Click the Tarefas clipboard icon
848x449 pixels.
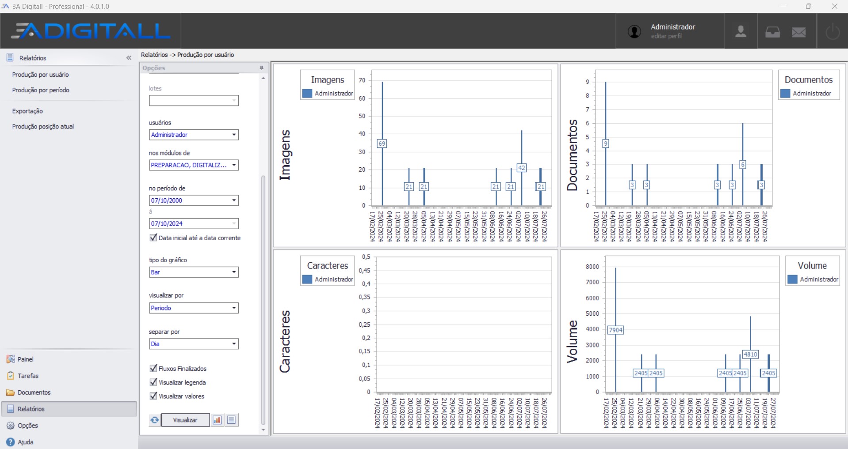10,376
